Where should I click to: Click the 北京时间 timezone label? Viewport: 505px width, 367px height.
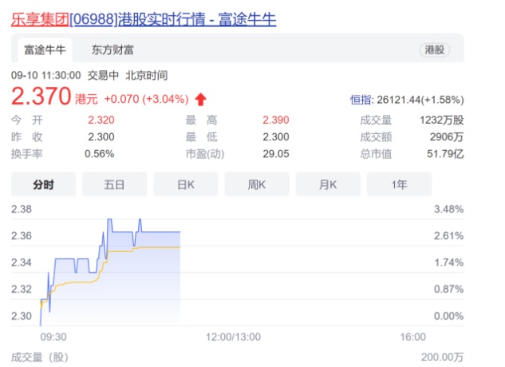pyautogui.click(x=147, y=76)
